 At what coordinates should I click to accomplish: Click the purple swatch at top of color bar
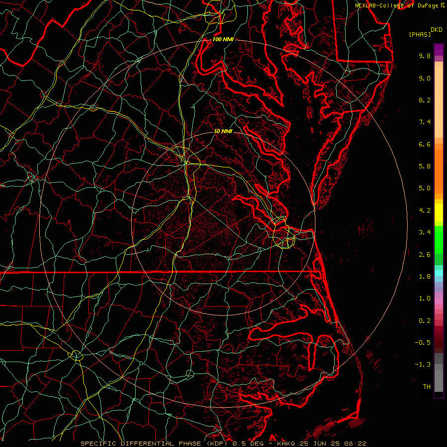pyautogui.click(x=439, y=50)
